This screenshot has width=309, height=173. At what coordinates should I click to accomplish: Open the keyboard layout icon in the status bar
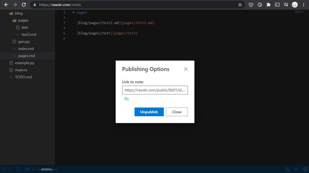(27, 169)
